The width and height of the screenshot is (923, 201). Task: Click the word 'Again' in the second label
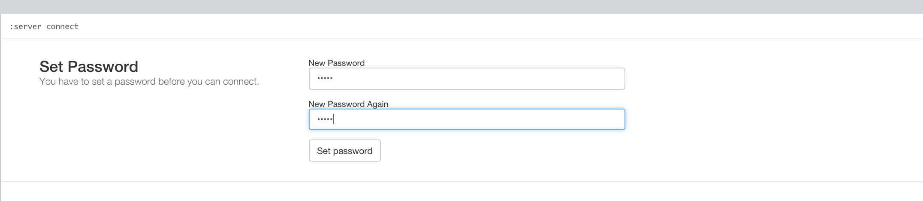point(377,104)
